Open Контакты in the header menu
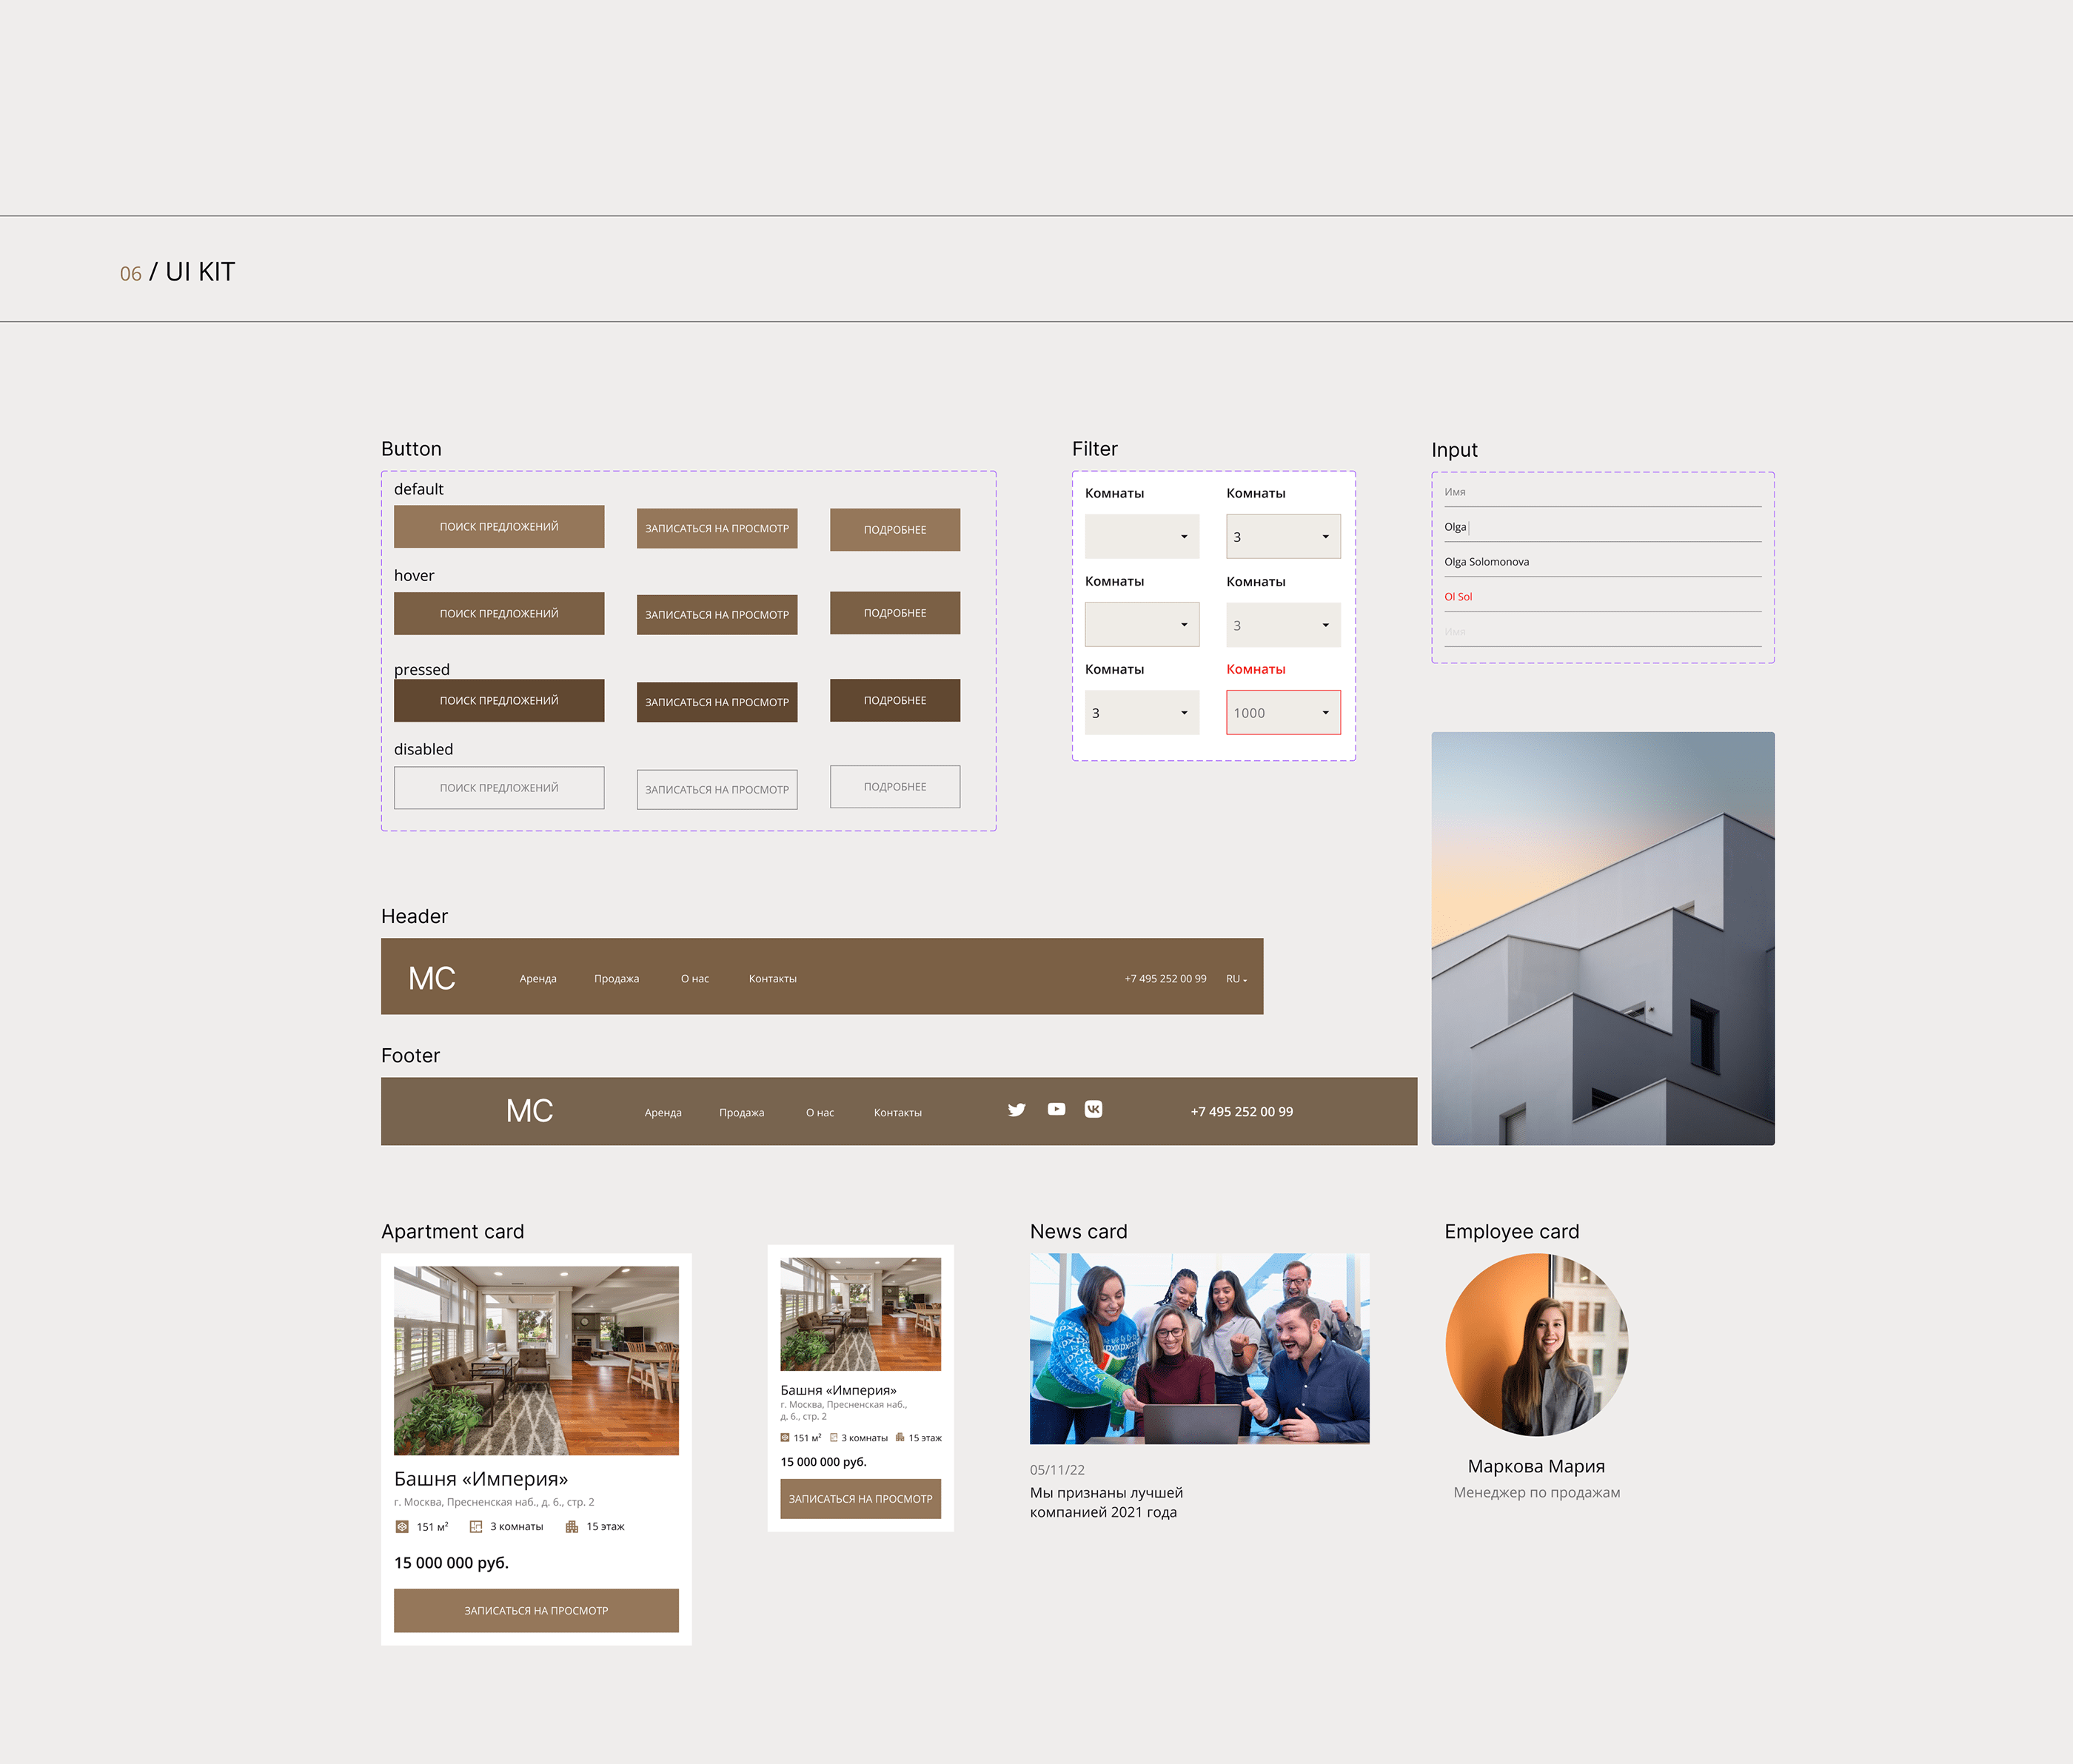The height and width of the screenshot is (1764, 2073). pyautogui.click(x=772, y=979)
